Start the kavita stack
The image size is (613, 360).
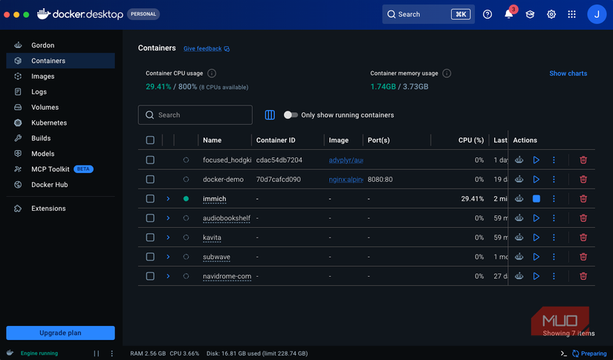[536, 238]
